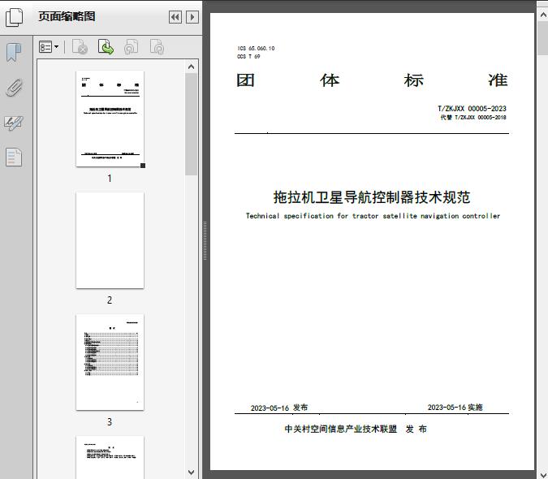This screenshot has width=548, height=479.
Task: Collapse the thumbnails panel with double-arrow
Action: tap(175, 17)
